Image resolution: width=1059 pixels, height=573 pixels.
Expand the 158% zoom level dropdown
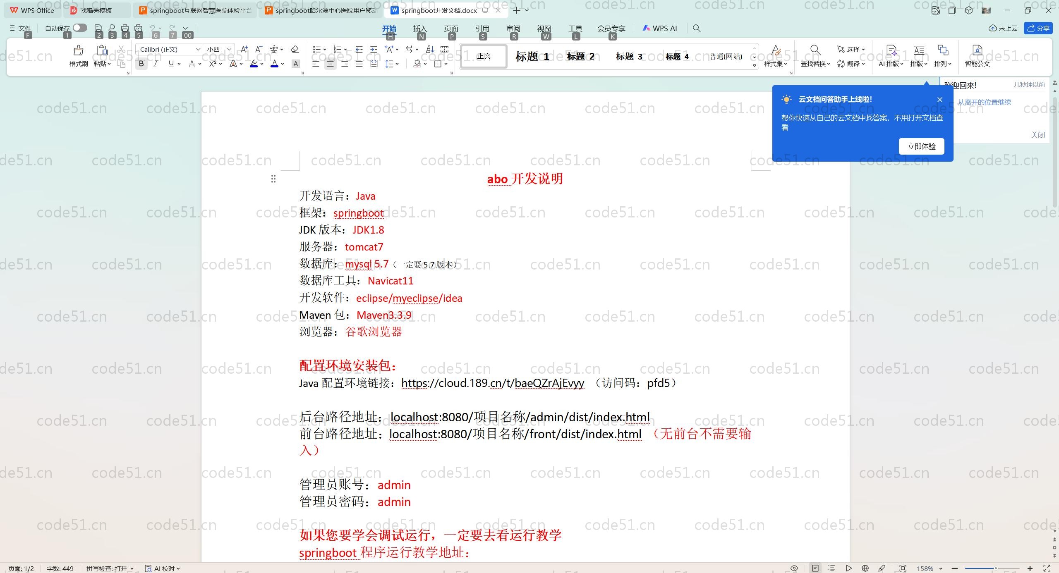(941, 568)
